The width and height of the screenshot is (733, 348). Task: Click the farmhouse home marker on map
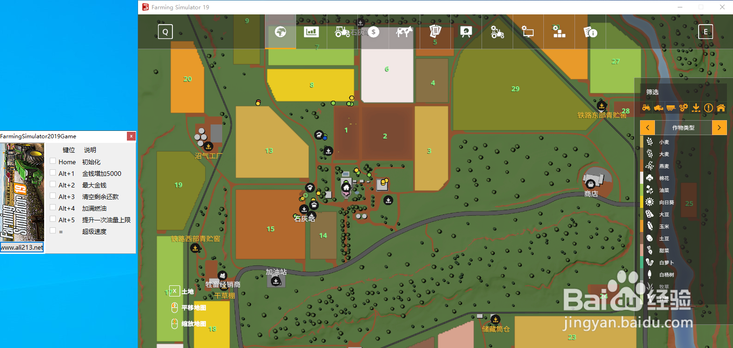tap(346, 187)
